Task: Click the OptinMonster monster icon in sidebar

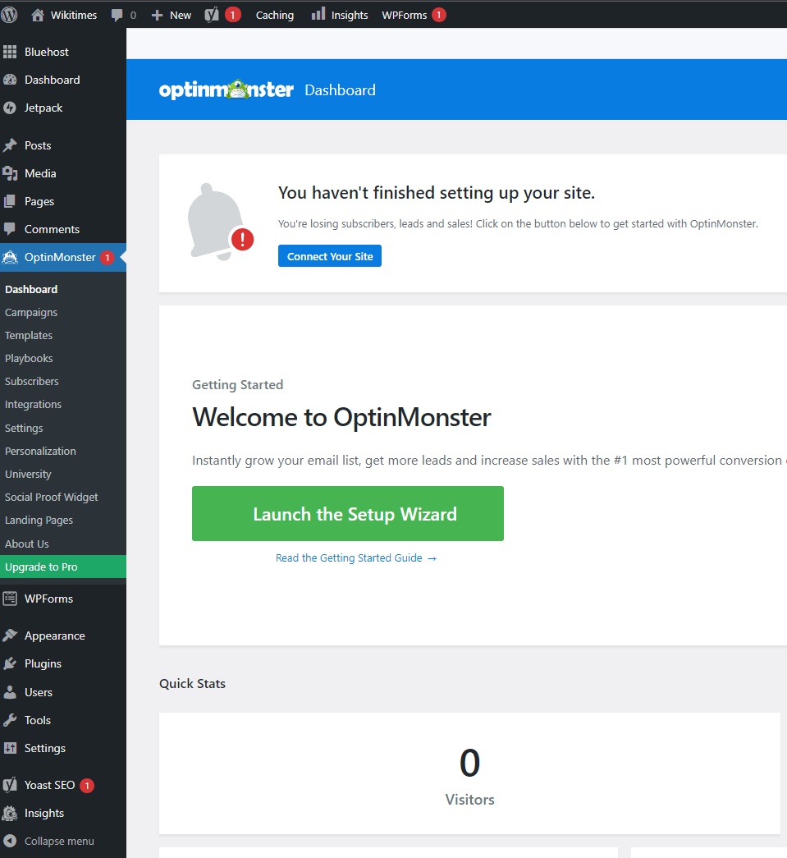Action: pos(10,257)
